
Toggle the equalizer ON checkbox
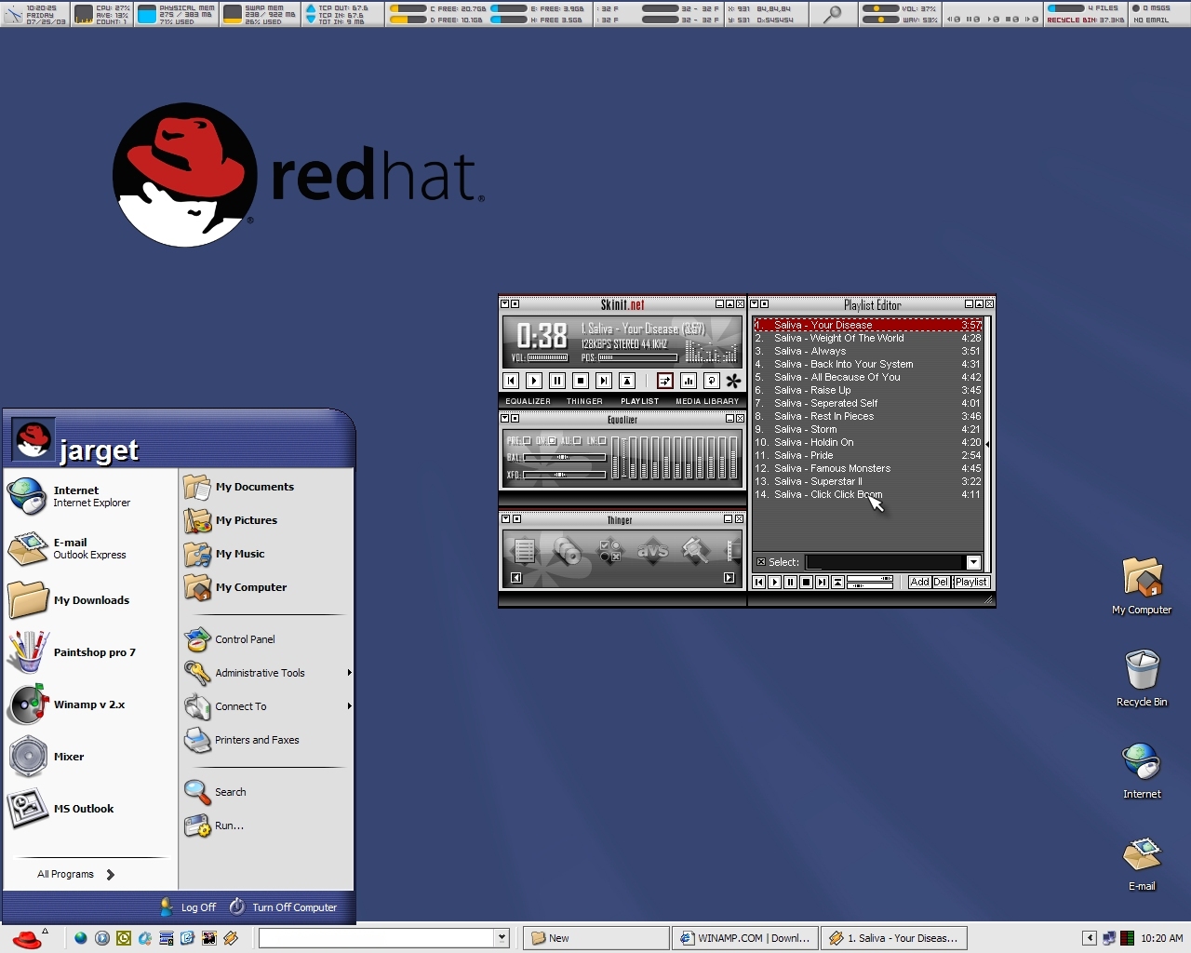[552, 440]
